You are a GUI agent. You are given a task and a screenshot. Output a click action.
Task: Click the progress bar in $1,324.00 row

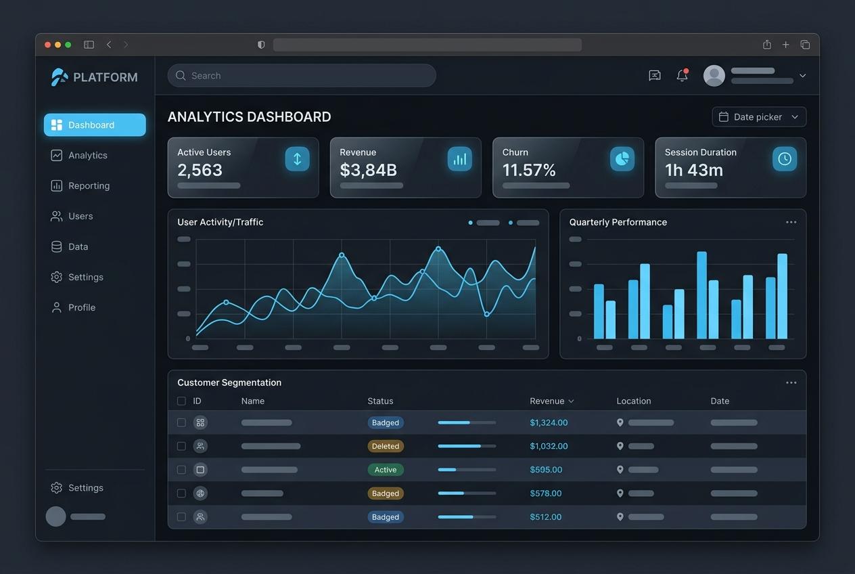[x=467, y=422]
